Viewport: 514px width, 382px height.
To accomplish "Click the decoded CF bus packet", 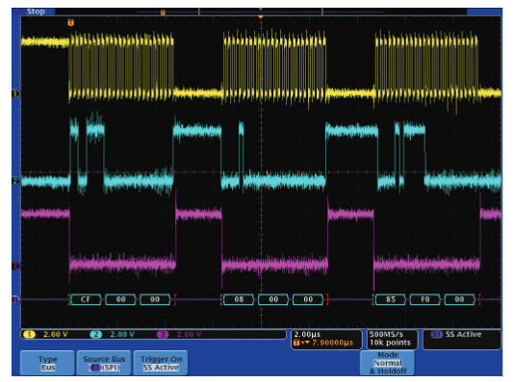I will click(x=86, y=299).
